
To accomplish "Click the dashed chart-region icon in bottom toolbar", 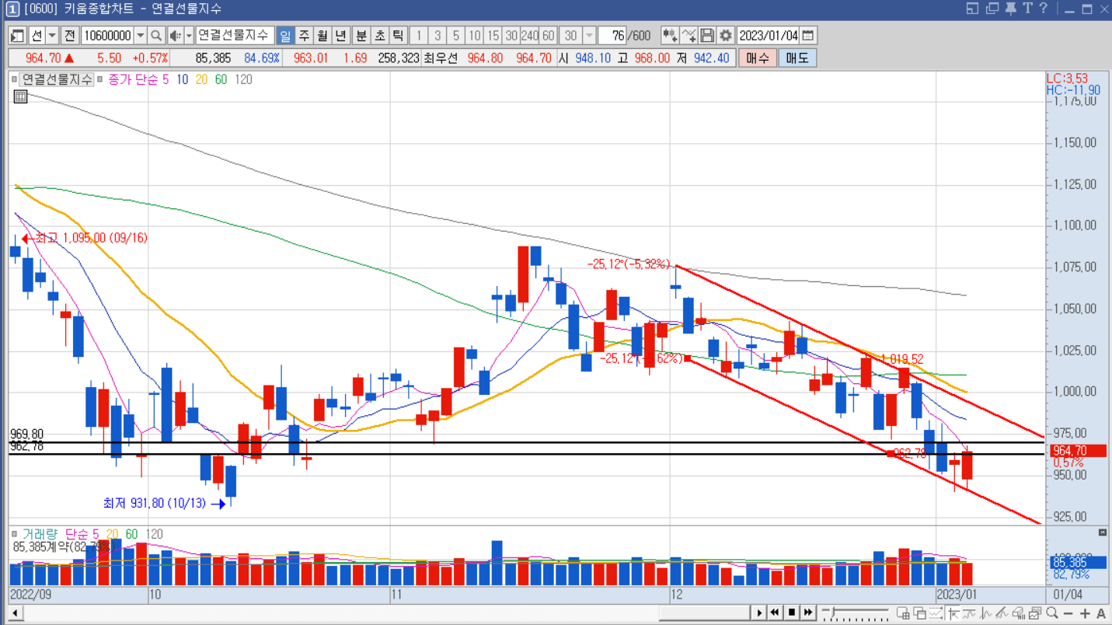I will tap(936, 613).
